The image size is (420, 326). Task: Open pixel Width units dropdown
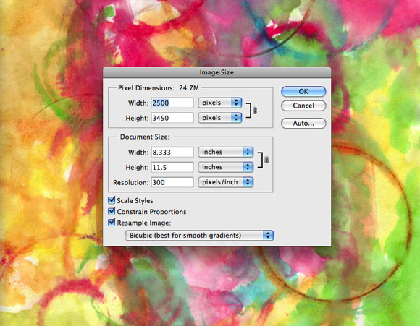tap(220, 103)
